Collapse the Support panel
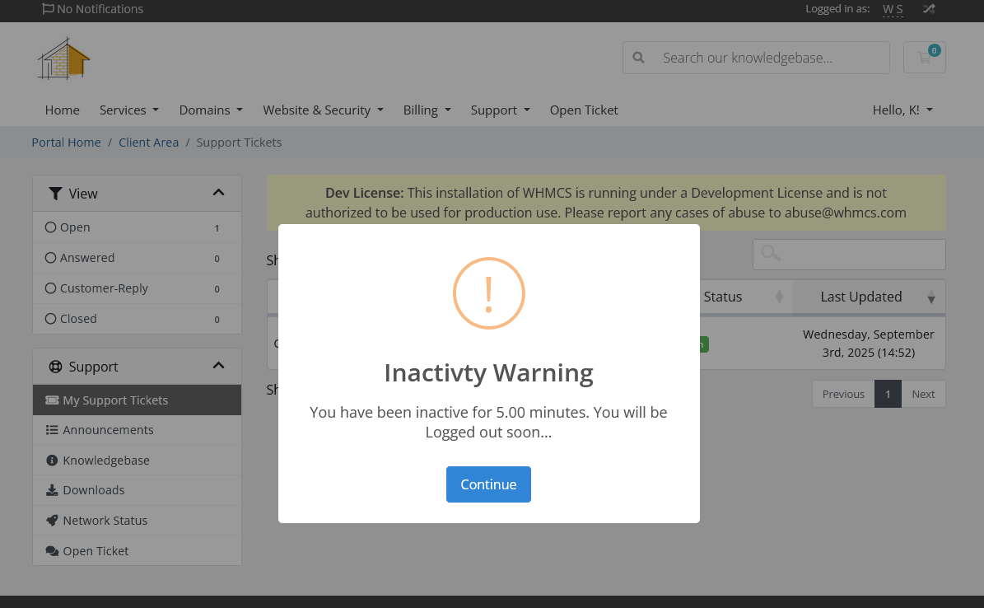The height and width of the screenshot is (608, 984). click(x=218, y=366)
